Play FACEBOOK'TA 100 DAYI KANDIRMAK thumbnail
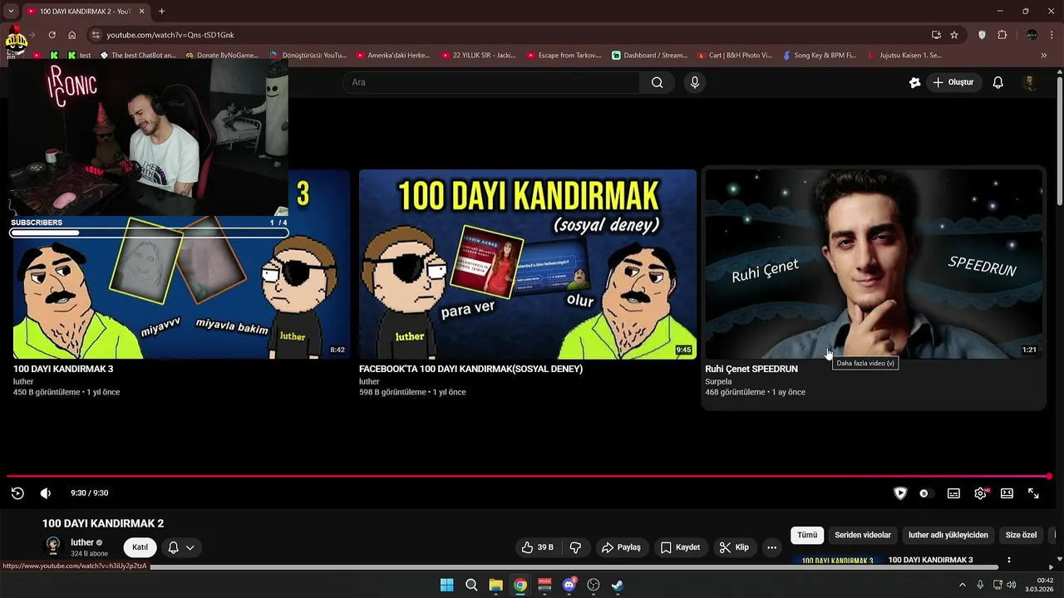The image size is (1064, 598). click(x=528, y=264)
